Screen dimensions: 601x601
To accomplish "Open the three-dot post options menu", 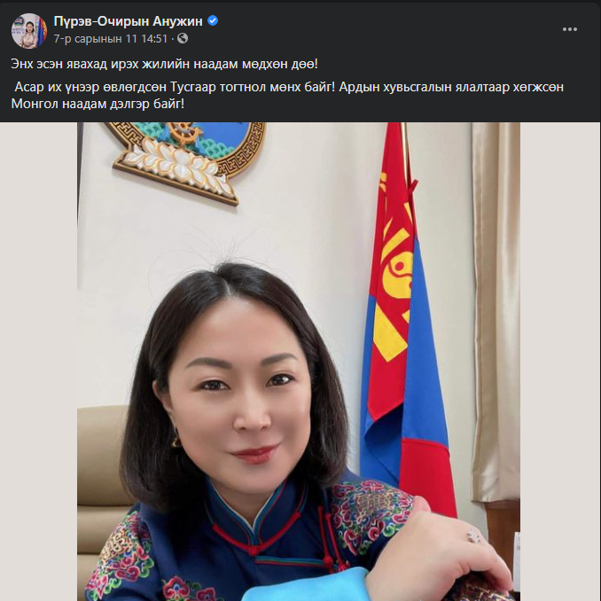I will tap(570, 29).
